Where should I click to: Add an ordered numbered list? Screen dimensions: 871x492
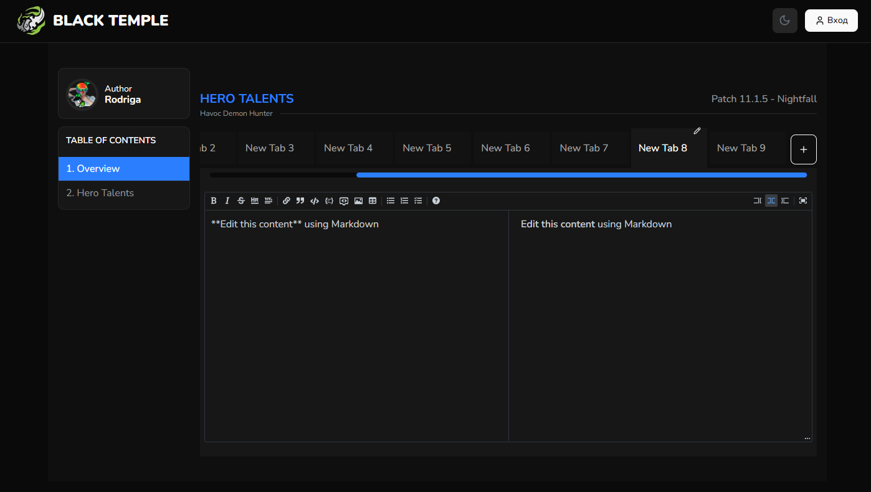[x=404, y=201]
